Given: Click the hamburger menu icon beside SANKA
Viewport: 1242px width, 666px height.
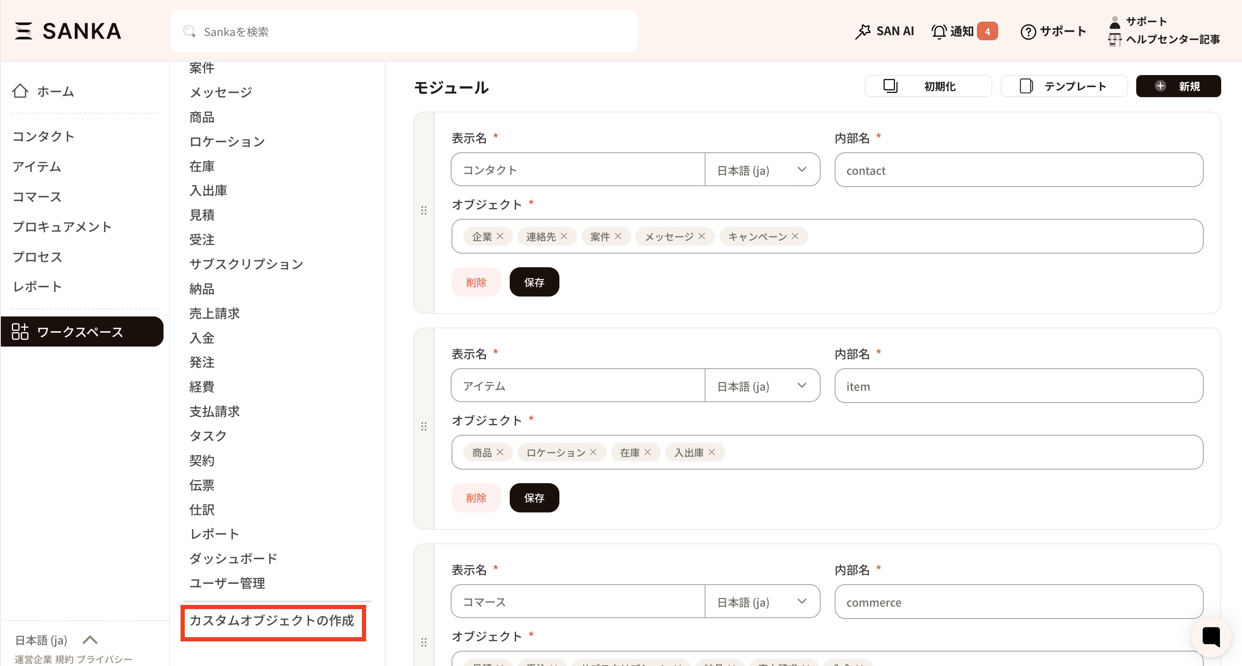Looking at the screenshot, I should click(x=23, y=31).
